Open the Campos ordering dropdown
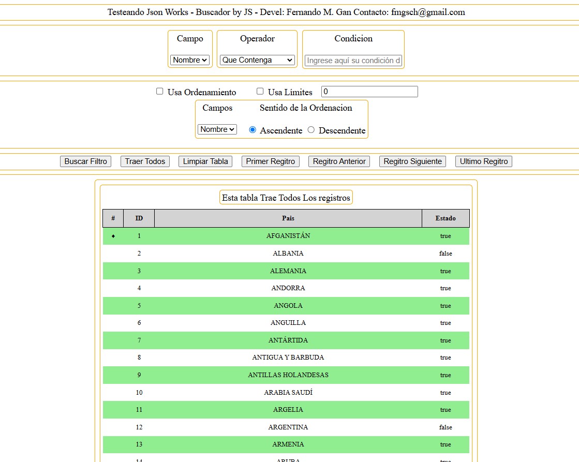This screenshot has height=462, width=579. [x=217, y=129]
